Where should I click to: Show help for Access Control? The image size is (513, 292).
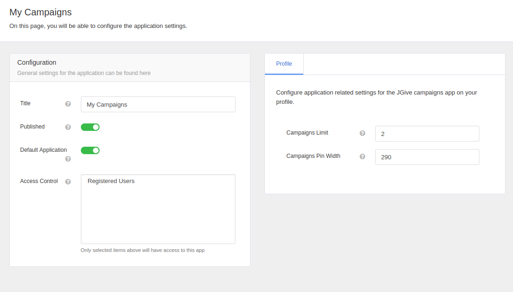(68, 182)
